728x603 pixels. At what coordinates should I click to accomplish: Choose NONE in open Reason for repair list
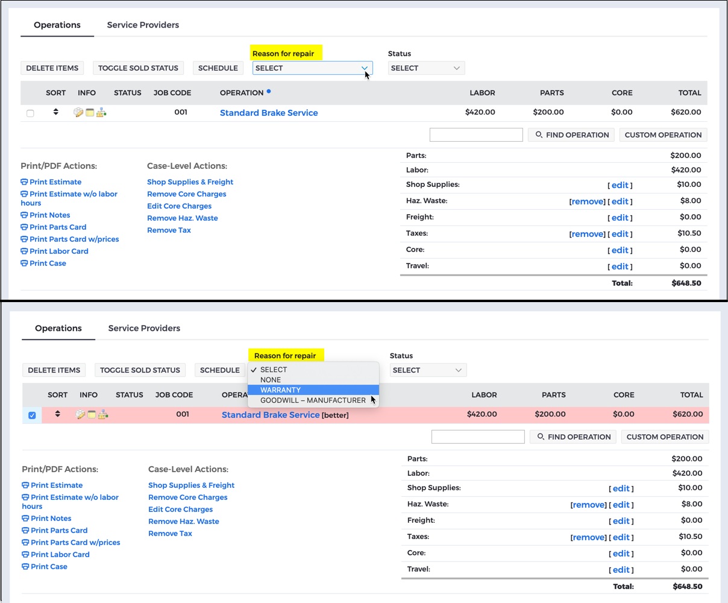[x=313, y=380]
